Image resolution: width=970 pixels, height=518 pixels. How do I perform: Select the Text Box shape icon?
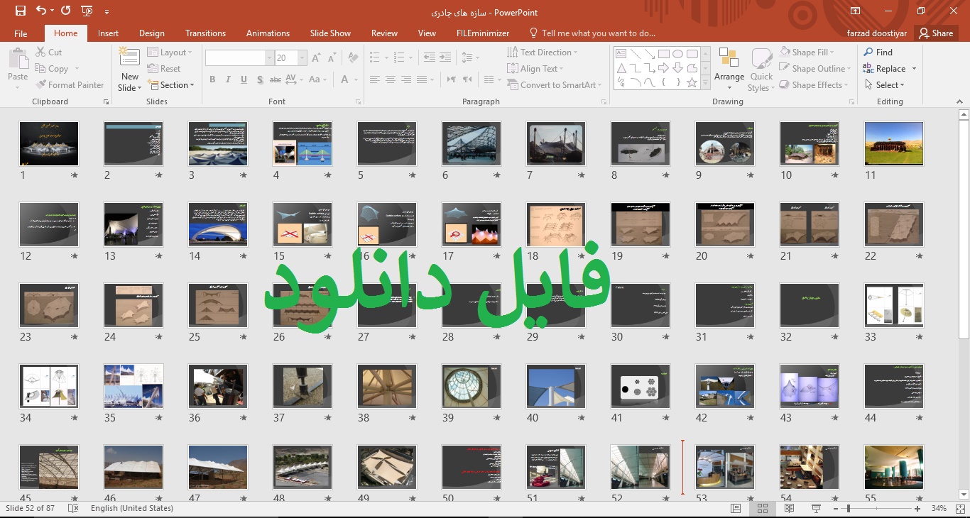coord(621,54)
